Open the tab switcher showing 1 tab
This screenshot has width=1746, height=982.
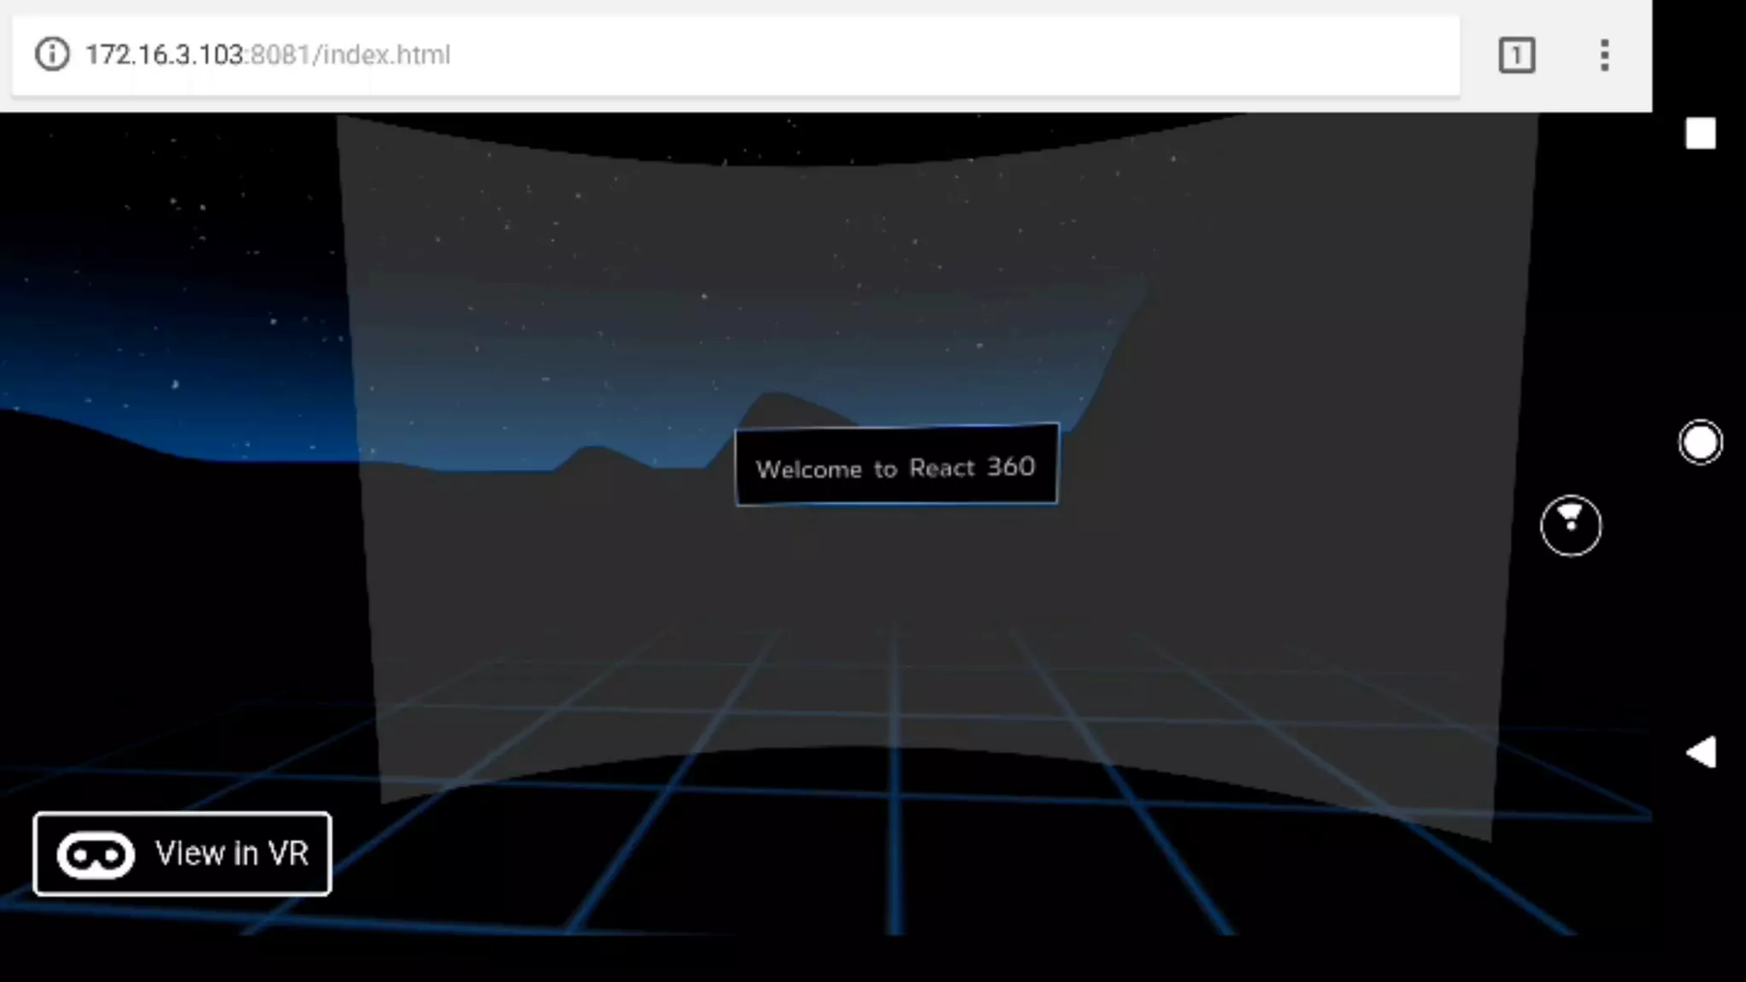1517,55
